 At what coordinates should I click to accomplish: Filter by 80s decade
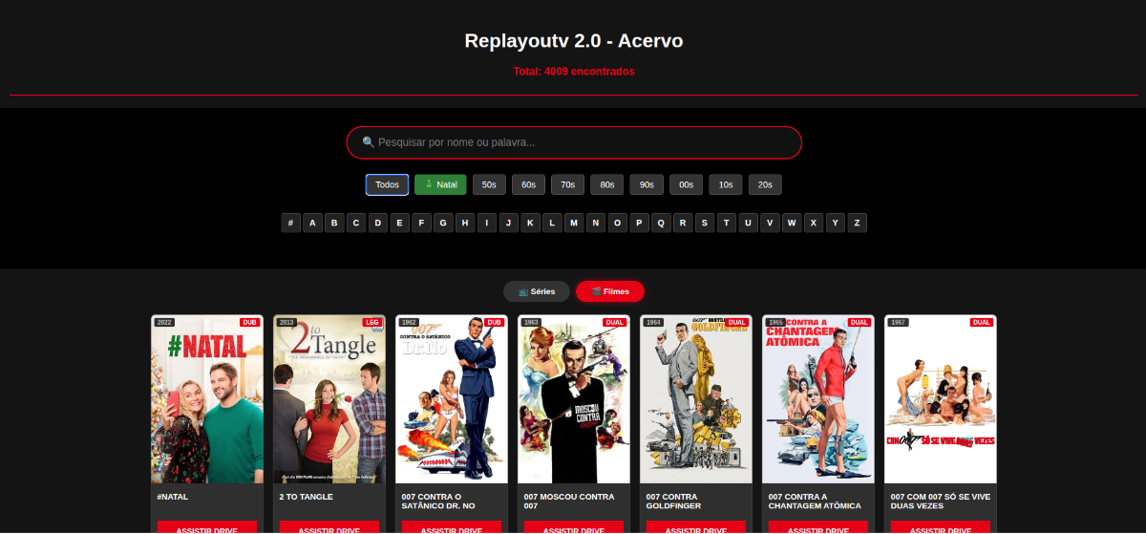(x=606, y=184)
